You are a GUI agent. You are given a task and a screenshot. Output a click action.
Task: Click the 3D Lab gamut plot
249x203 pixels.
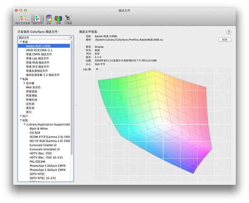tap(163, 124)
